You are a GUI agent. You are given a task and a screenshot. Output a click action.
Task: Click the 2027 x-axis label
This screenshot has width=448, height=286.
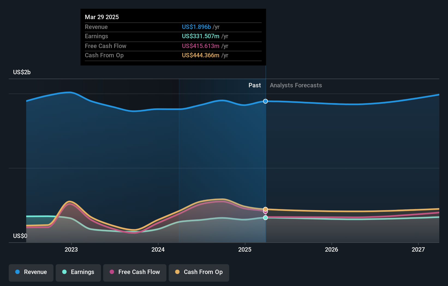(x=418, y=249)
